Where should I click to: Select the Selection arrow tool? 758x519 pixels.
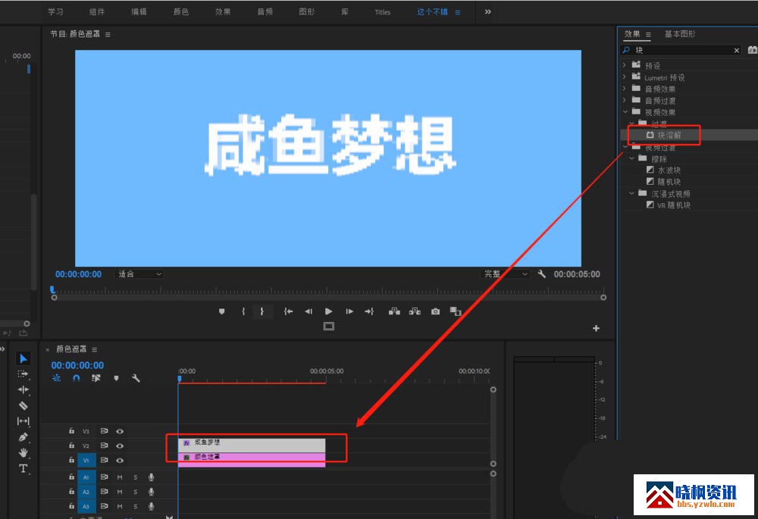click(23, 358)
